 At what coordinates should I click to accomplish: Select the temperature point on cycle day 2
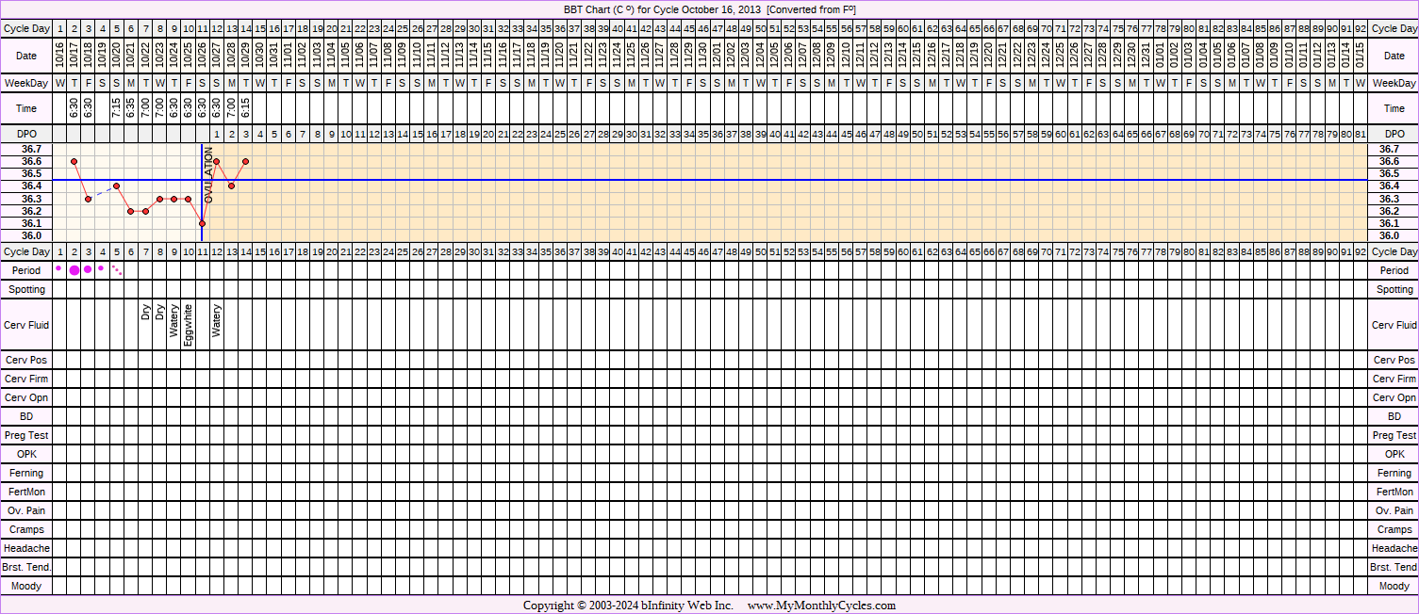point(74,162)
